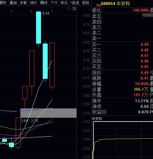
Task: Click the 统计 statistics button
Action: [x=33, y=3]
